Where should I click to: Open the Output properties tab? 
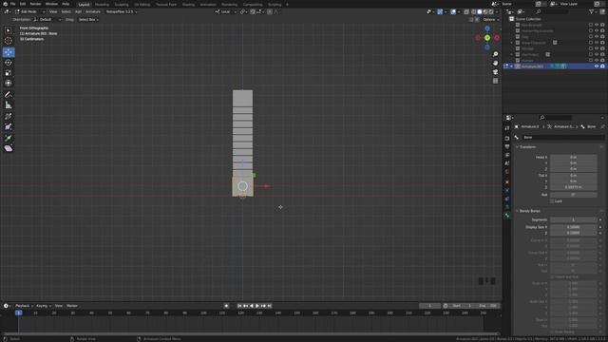click(x=506, y=146)
